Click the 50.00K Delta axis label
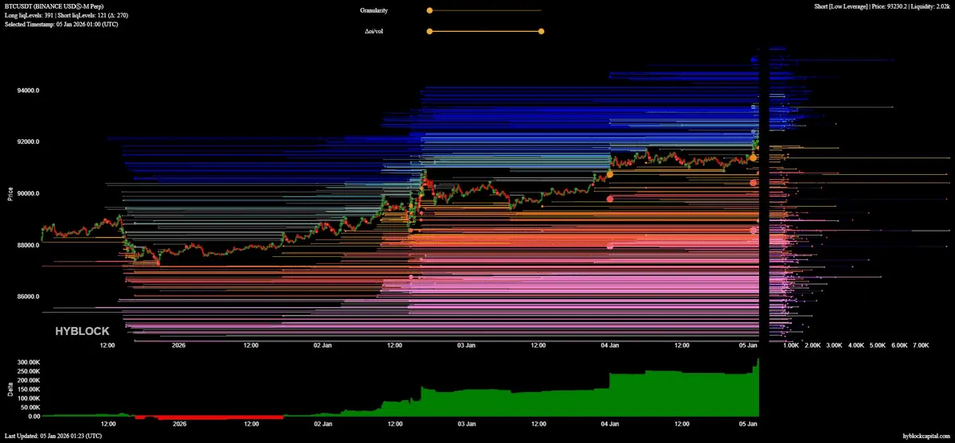 29,408
